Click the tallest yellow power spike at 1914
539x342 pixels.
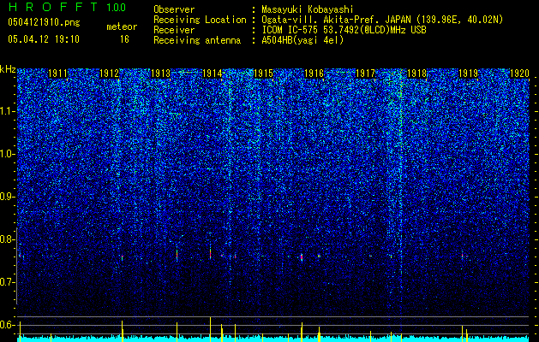point(210,329)
